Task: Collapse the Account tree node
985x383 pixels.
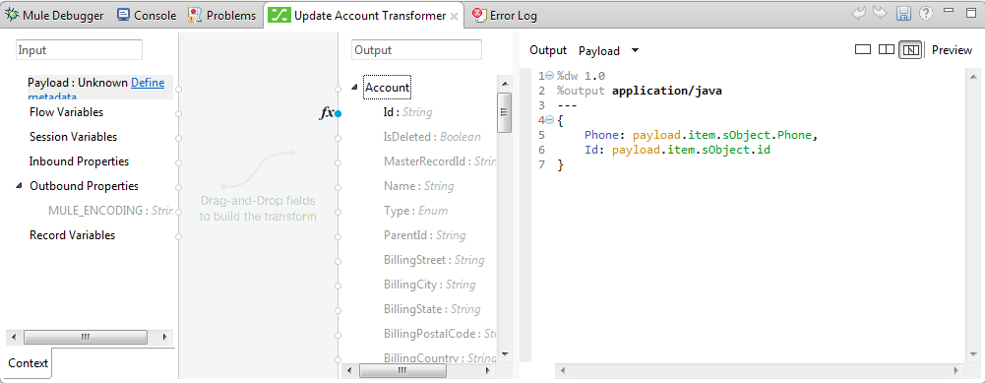Action: (355, 88)
